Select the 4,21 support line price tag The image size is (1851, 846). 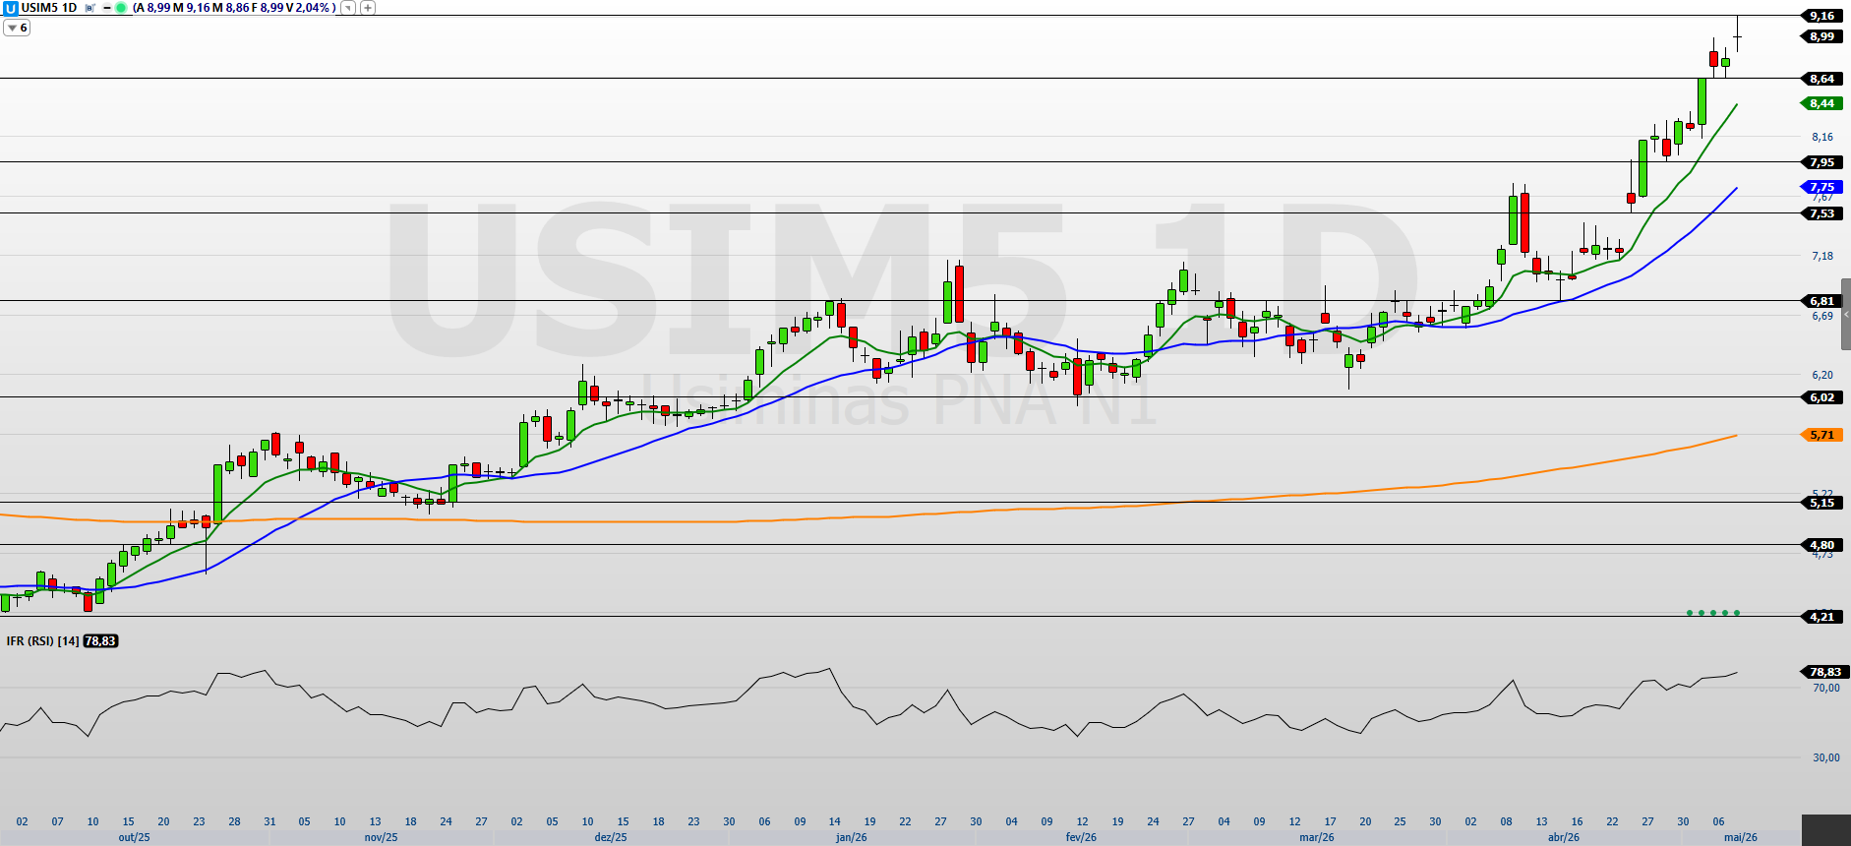coord(1822,617)
